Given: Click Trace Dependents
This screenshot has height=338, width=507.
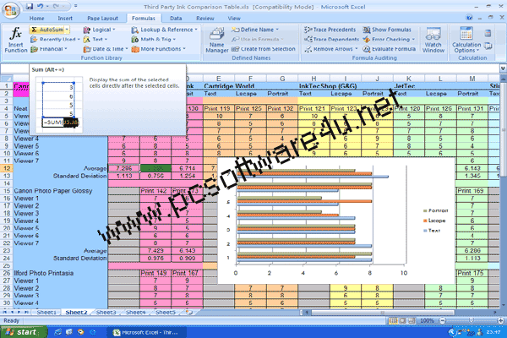Looking at the screenshot, I should 331,40.
